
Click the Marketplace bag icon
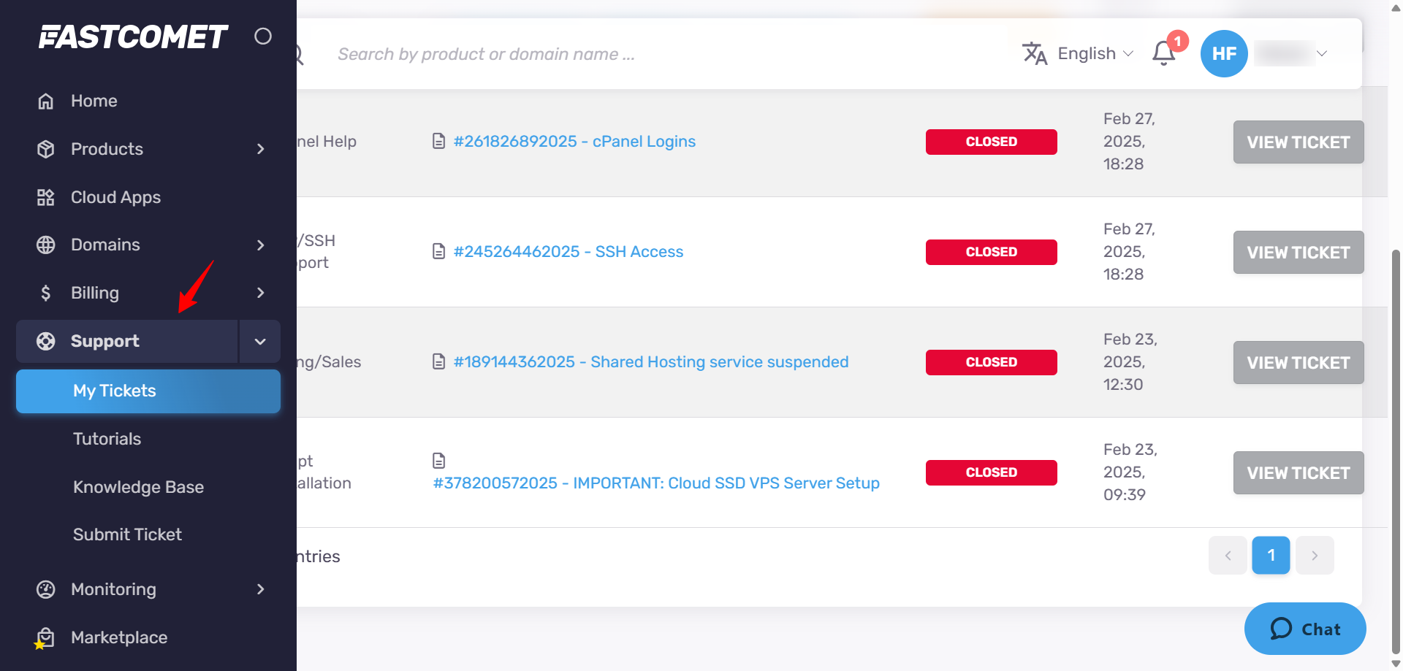[x=45, y=637]
